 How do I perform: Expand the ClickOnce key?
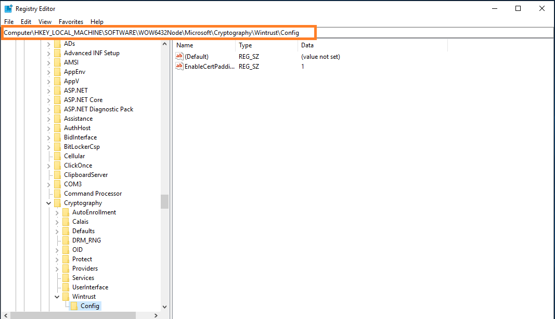[48, 165]
